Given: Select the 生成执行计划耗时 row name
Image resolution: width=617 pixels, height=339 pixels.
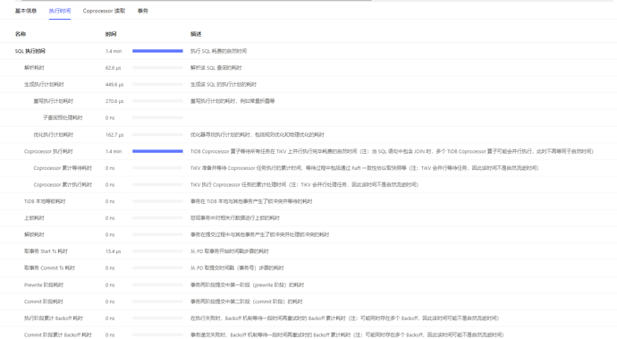Looking at the screenshot, I should [x=44, y=84].
